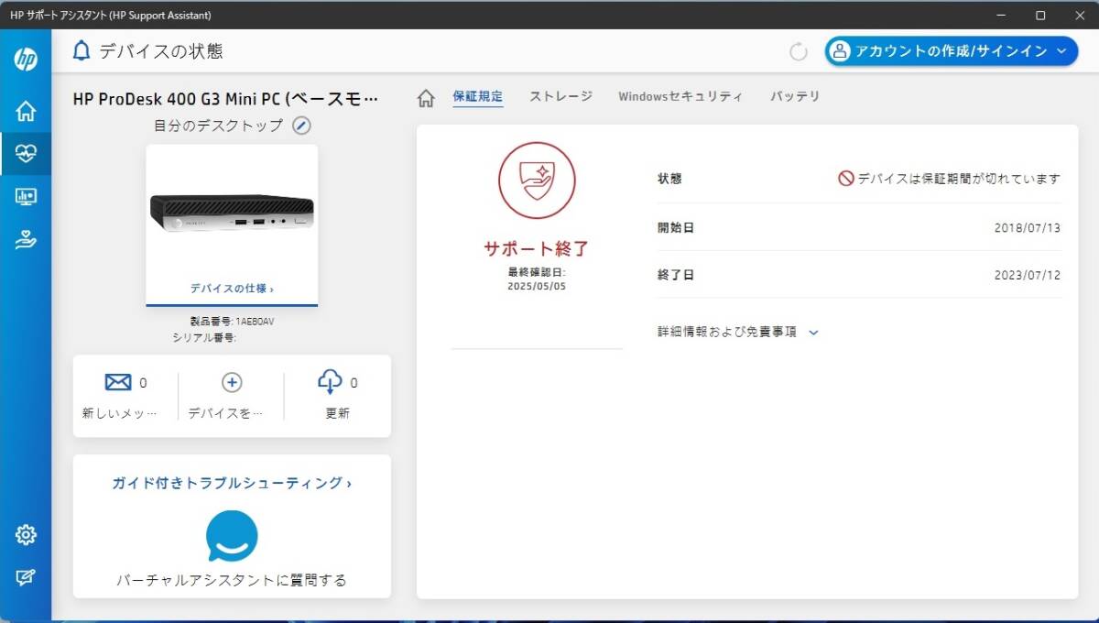Click the home icon beside the 保証規定 tab
The height and width of the screenshot is (623, 1099).
point(426,97)
